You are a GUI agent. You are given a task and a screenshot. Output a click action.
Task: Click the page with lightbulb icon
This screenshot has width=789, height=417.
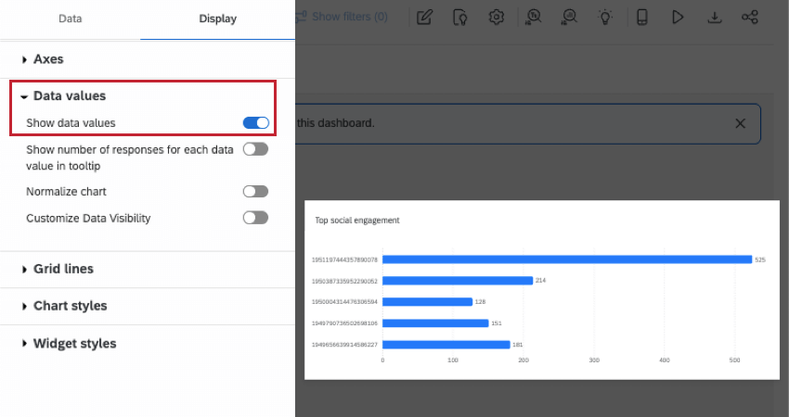pyautogui.click(x=460, y=17)
